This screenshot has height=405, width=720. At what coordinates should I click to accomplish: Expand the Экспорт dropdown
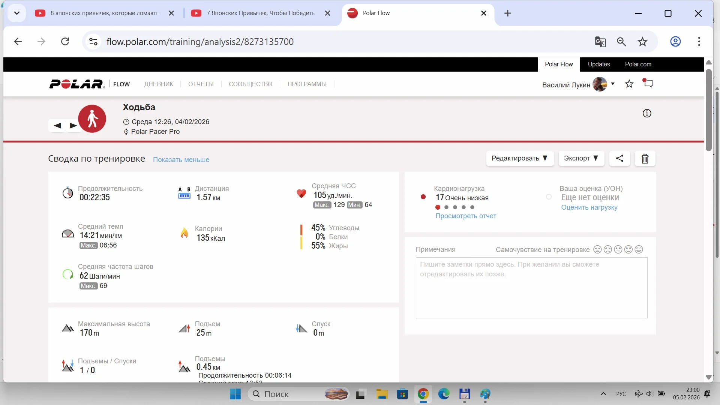[581, 158]
